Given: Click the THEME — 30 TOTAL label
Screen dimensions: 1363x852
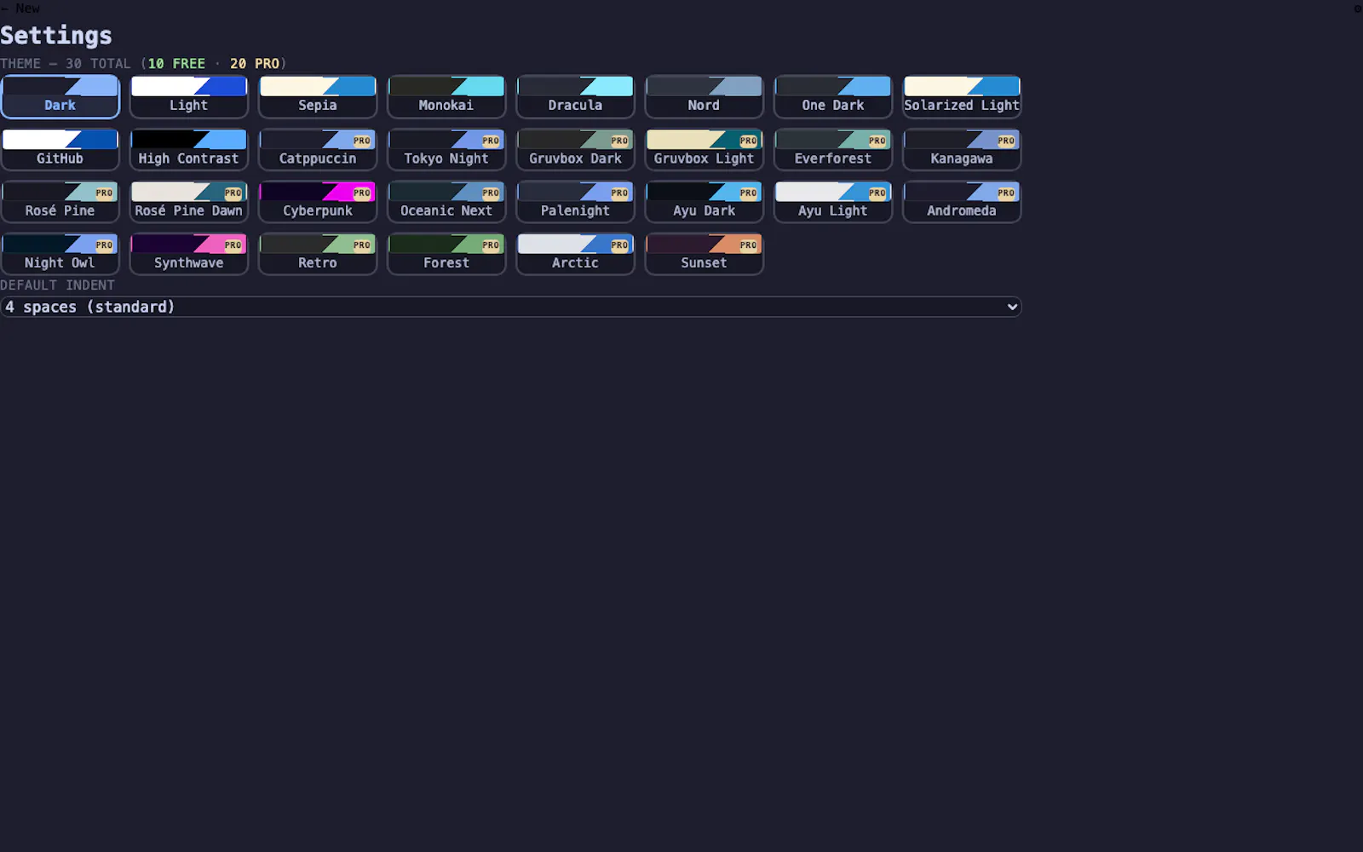Looking at the screenshot, I should click(66, 64).
